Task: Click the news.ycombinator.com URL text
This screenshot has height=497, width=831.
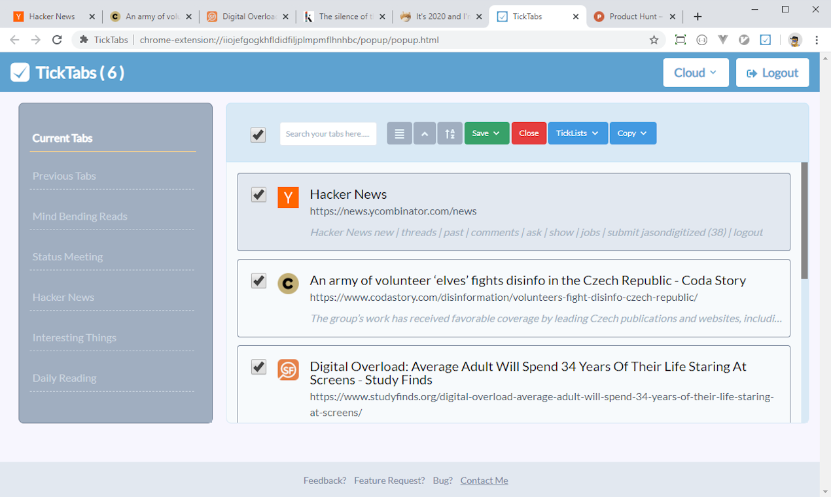Action: pyautogui.click(x=393, y=211)
